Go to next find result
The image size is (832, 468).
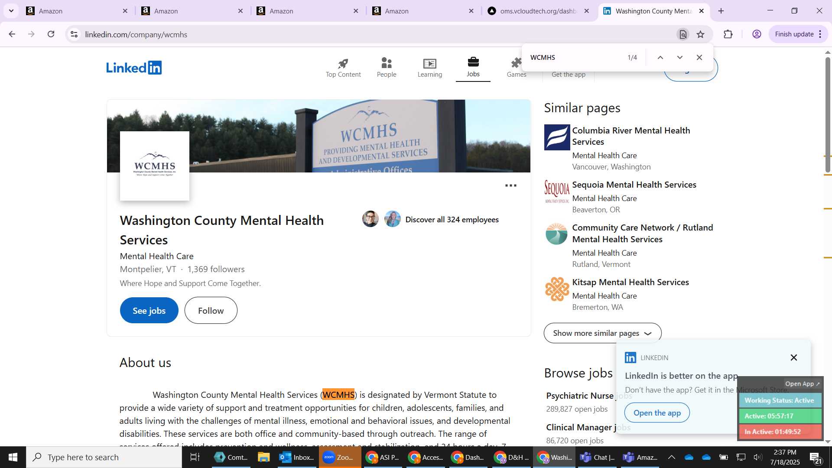(680, 58)
